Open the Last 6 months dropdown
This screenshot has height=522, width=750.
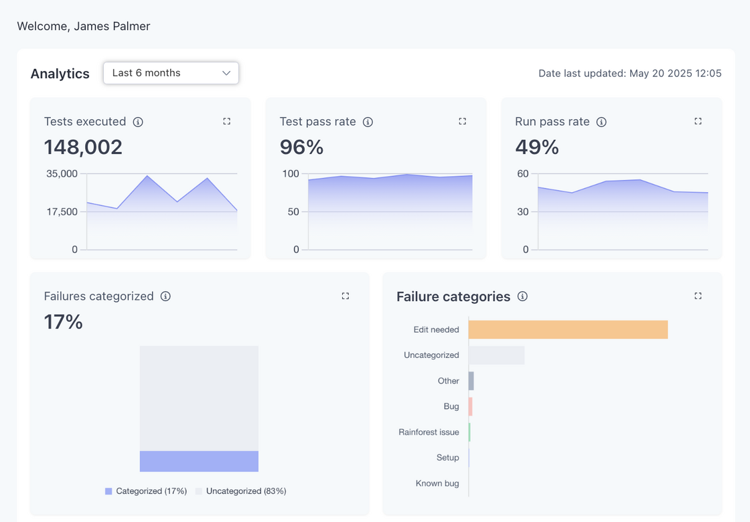(171, 73)
